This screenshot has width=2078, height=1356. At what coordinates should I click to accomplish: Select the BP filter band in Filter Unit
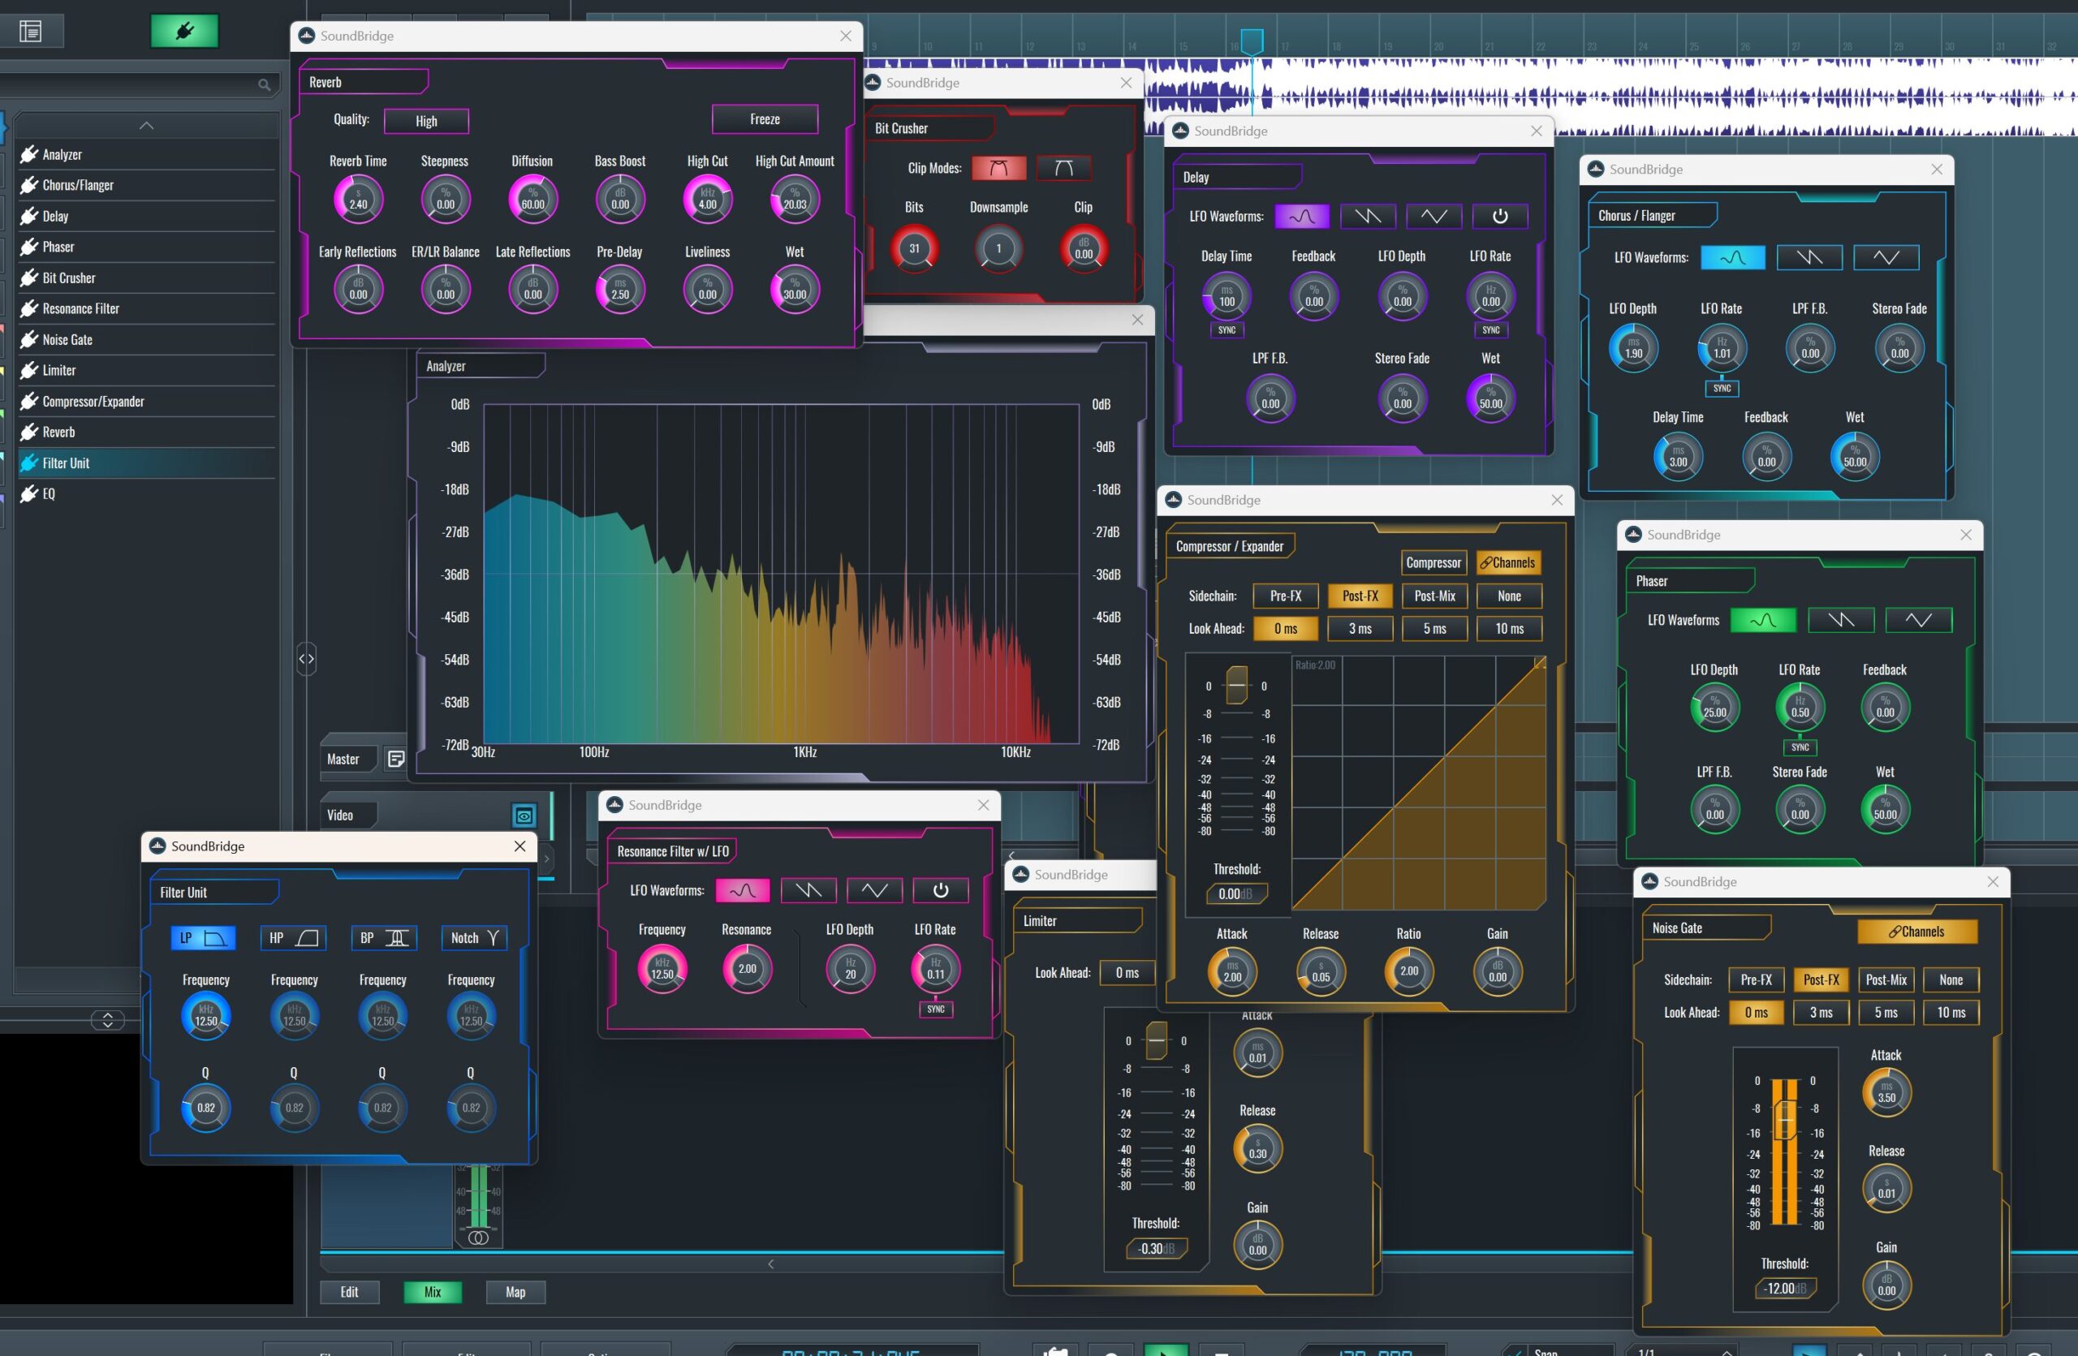(383, 938)
